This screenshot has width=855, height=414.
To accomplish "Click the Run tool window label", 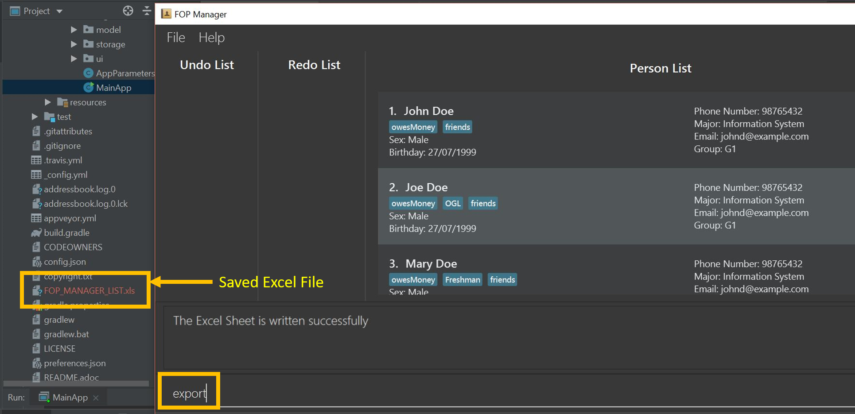I will [x=16, y=398].
